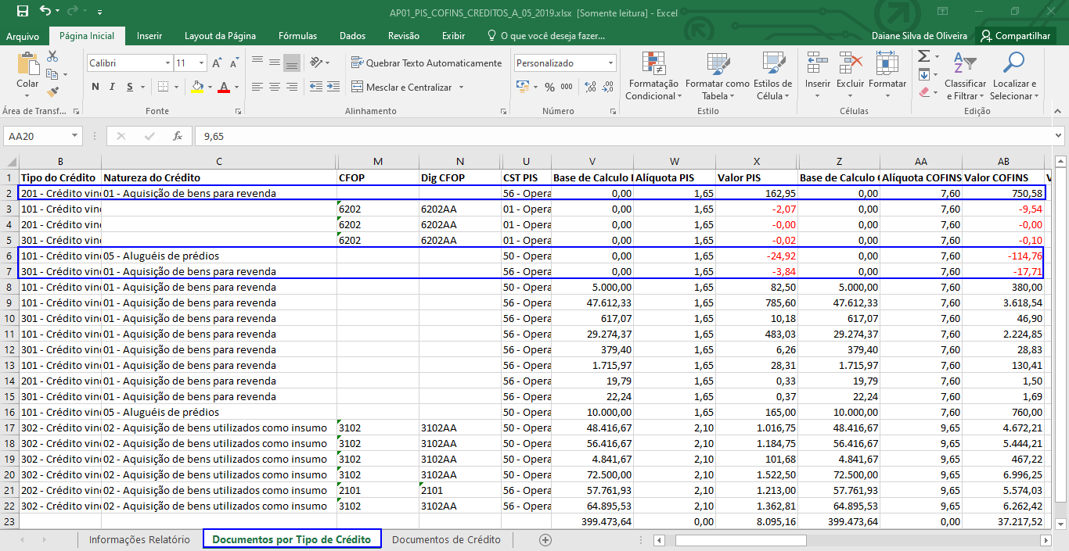This screenshot has width=1069, height=551.
Task: Toggle bold (N) formatting
Action: 95,87
